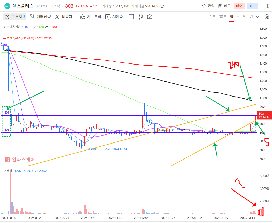Toggle the side panel layout icon
The height and width of the screenshot is (223, 272).
point(267,6)
